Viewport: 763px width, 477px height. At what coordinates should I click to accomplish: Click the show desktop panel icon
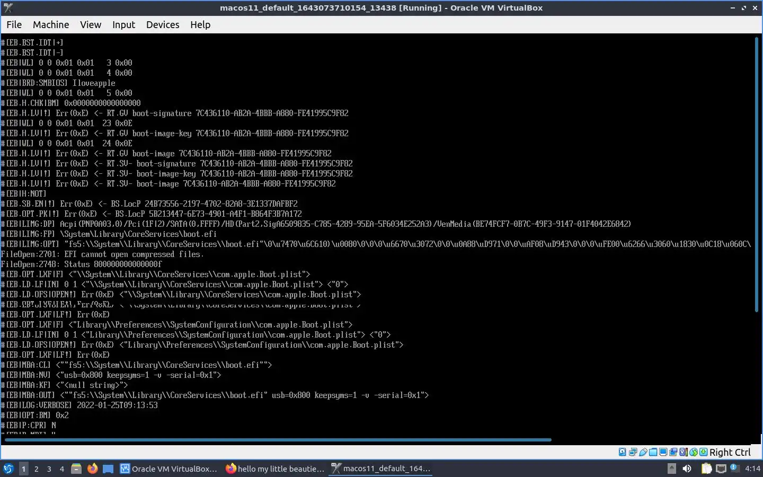[x=108, y=469]
